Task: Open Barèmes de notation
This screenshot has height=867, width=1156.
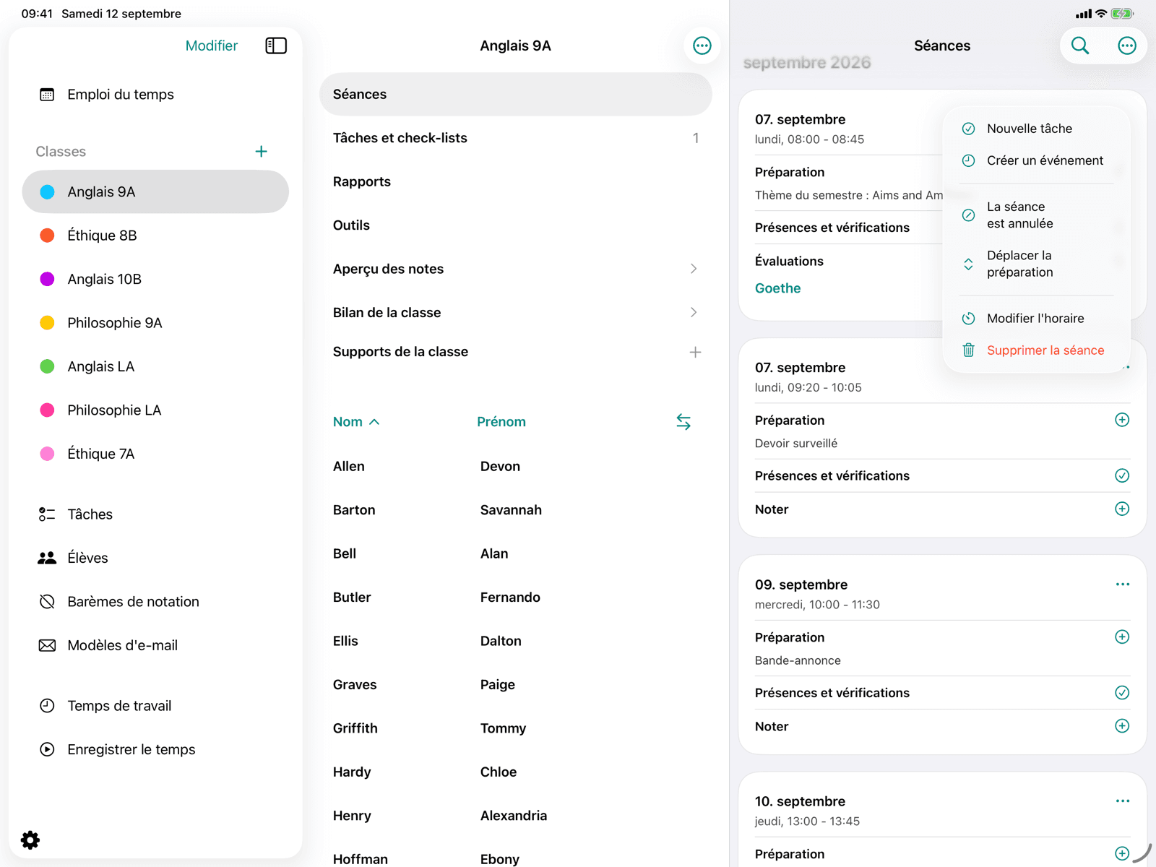Action: pyautogui.click(x=155, y=602)
